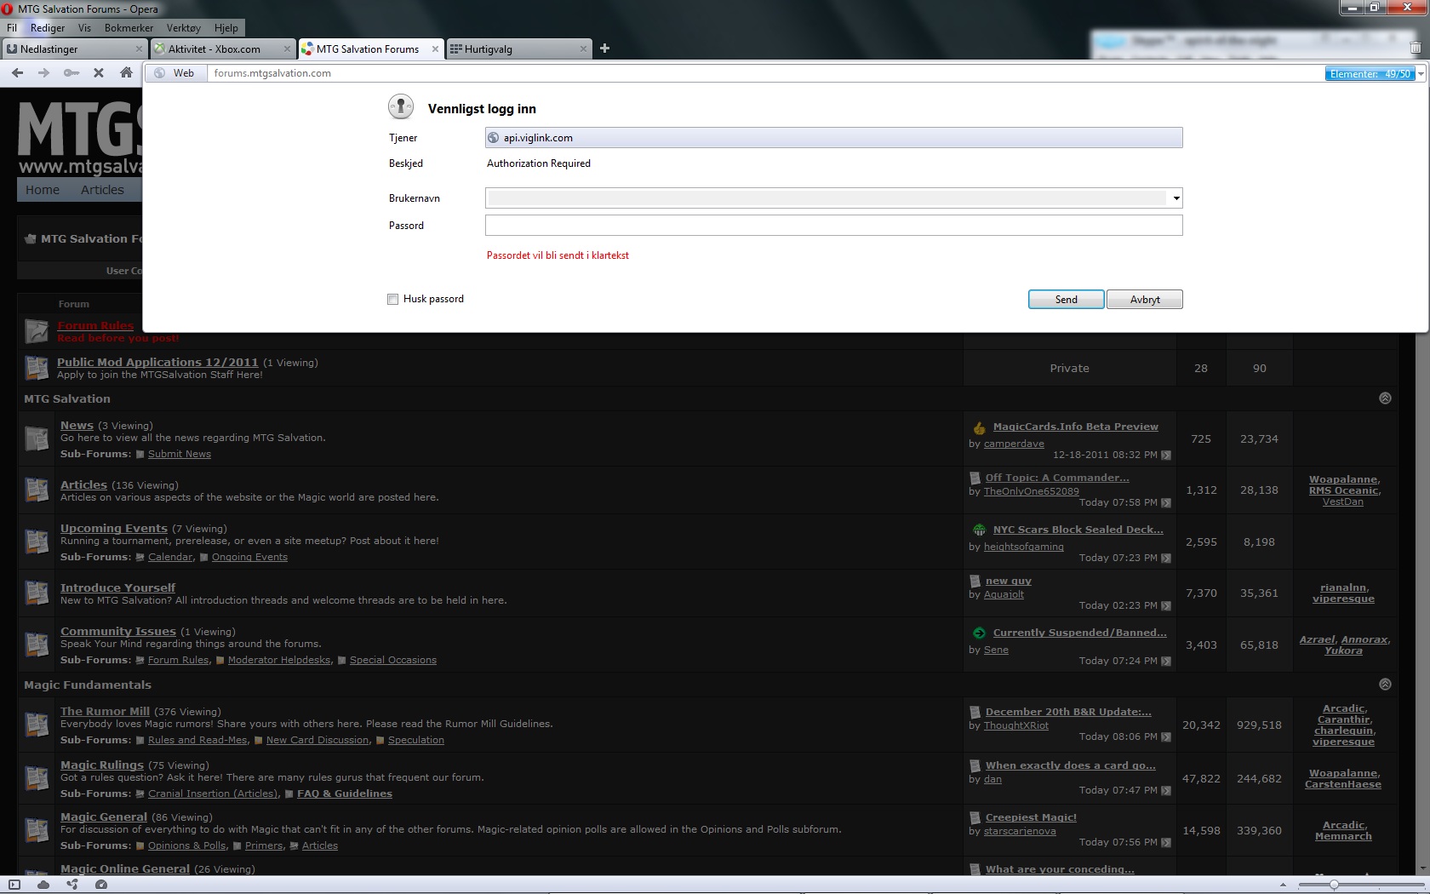The width and height of the screenshot is (1430, 894).
Task: Open the Fil menu
Action: click(x=12, y=28)
